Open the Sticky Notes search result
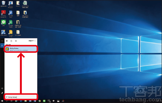The image size is (162, 103). [21, 49]
